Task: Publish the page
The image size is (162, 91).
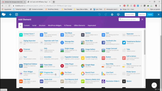Action: 150,15
